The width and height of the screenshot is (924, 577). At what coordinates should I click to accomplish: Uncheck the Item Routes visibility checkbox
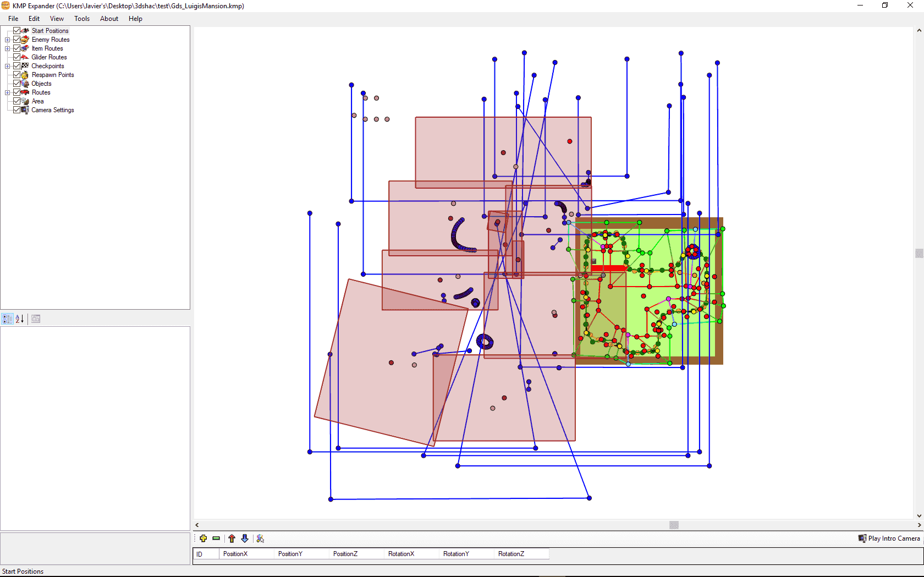coord(16,48)
